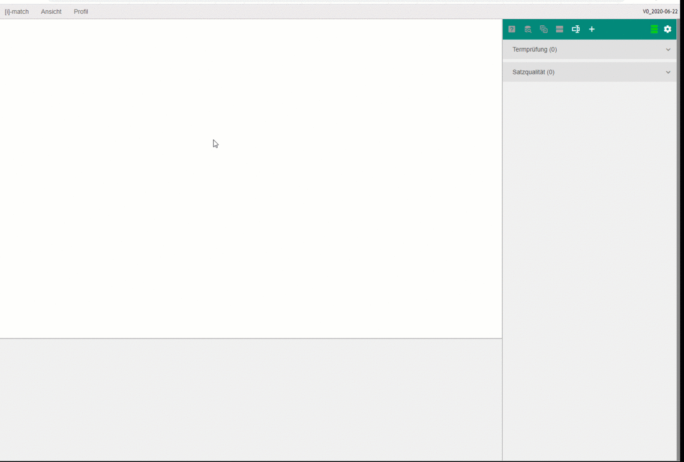Toggle the green list view icon

(x=654, y=29)
